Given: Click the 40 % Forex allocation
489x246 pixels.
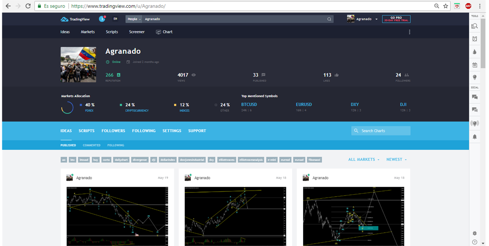Looking at the screenshot, I should (x=87, y=107).
